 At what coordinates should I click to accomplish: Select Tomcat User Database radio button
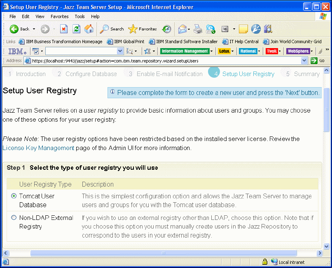[x=14, y=196]
